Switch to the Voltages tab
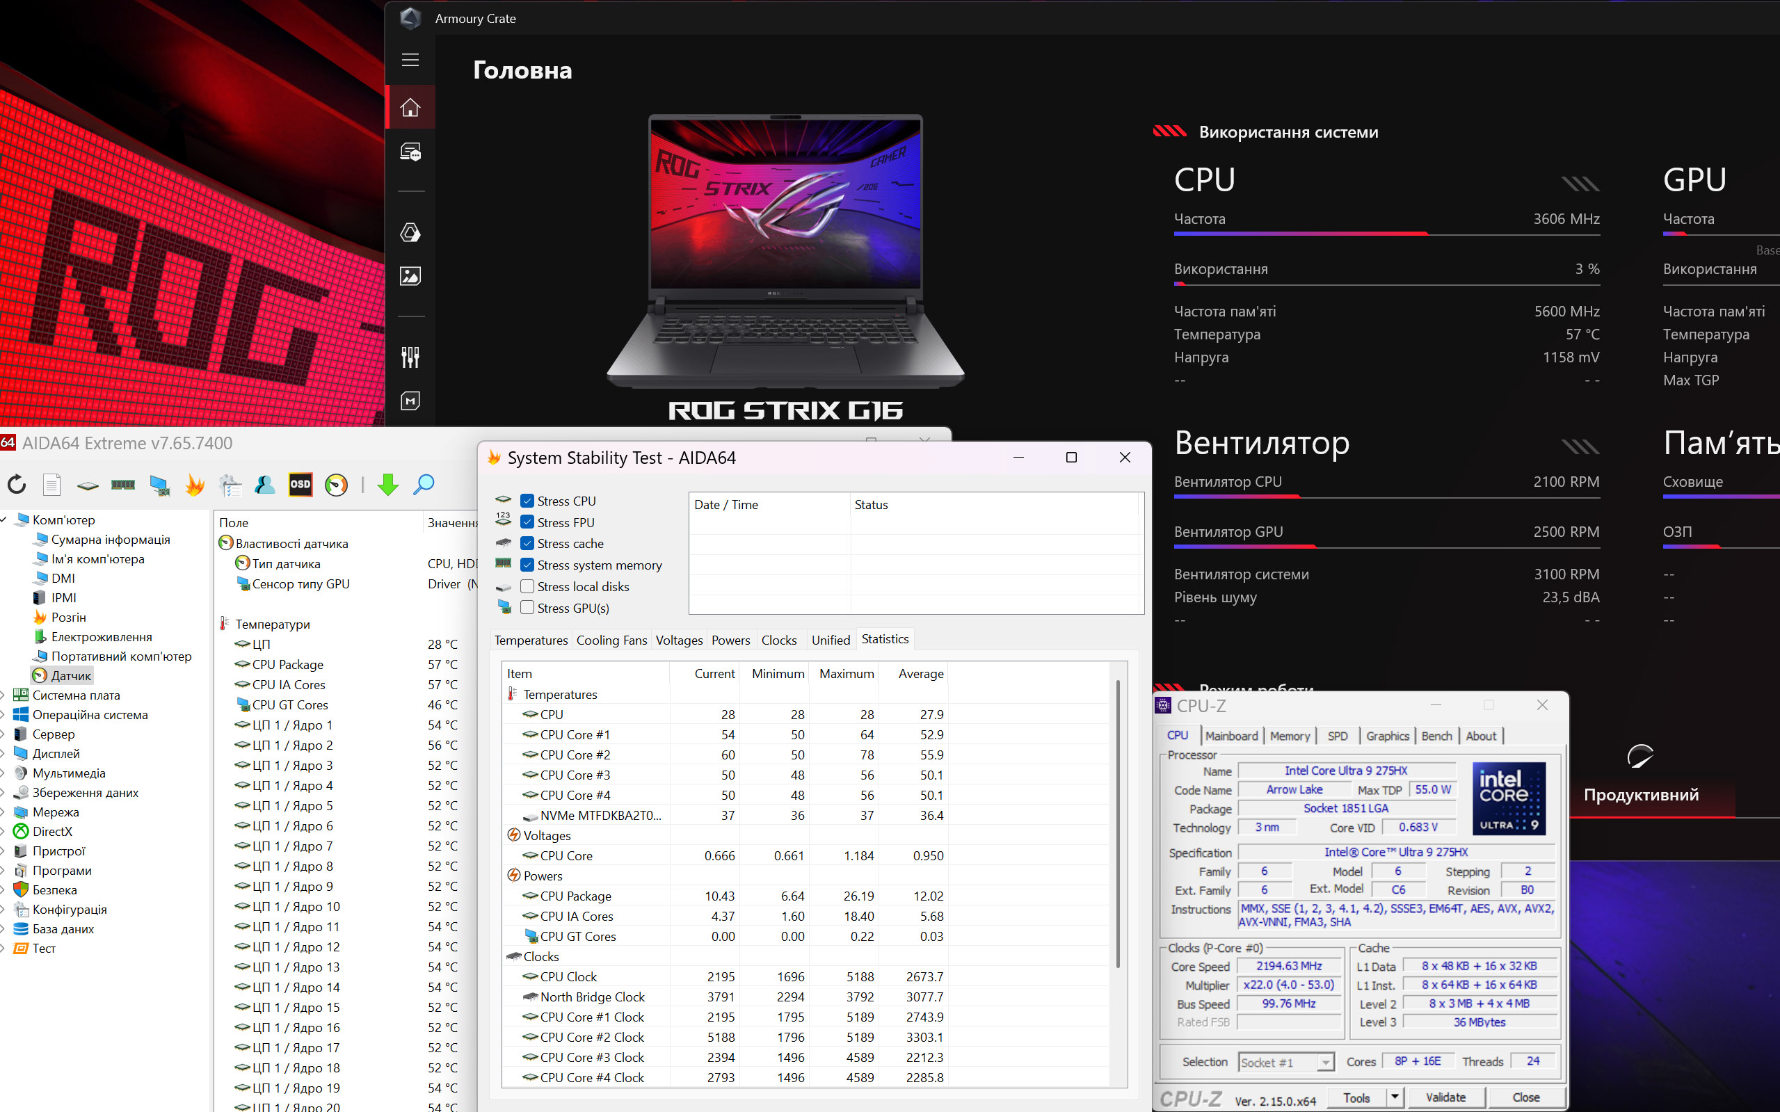1780x1112 pixels. tap(679, 640)
